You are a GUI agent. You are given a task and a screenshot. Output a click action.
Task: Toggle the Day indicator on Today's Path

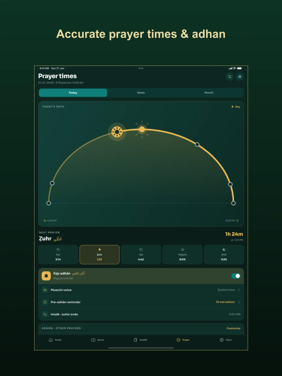(235, 107)
